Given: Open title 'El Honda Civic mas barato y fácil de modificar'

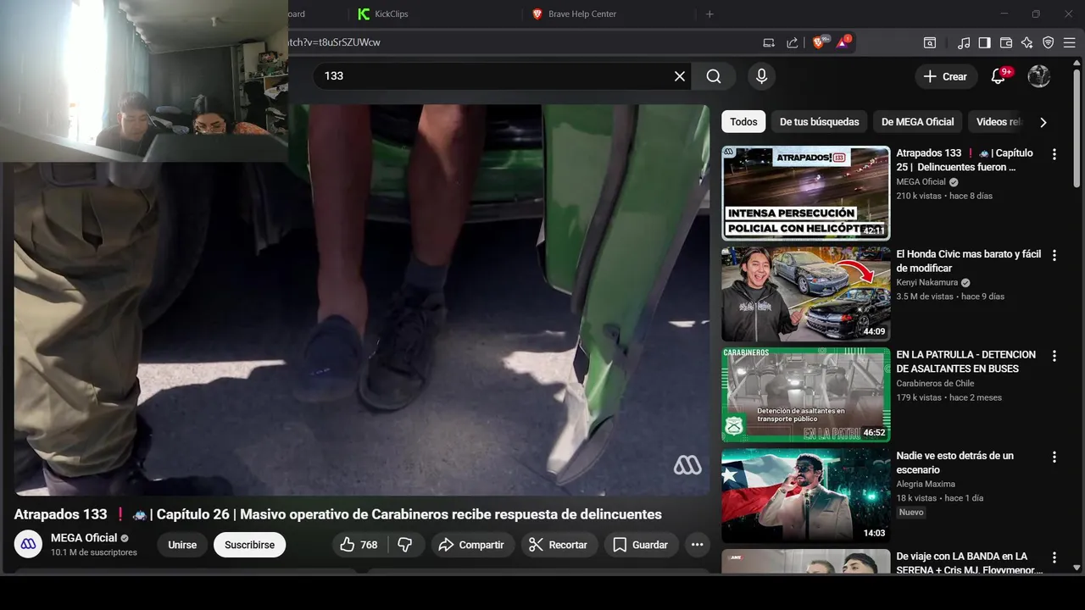Looking at the screenshot, I should (969, 261).
